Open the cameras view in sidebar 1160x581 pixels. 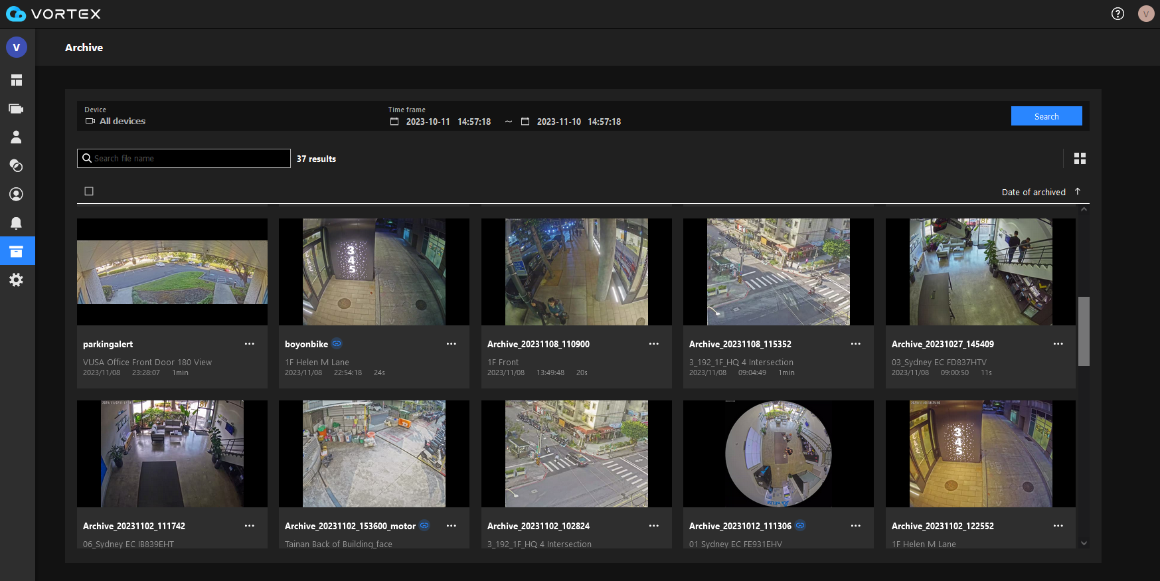point(17,109)
